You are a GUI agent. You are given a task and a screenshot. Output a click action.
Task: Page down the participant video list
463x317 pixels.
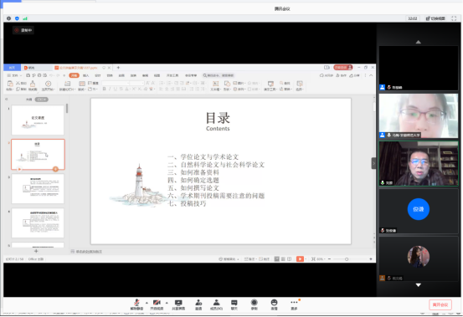(x=419, y=285)
